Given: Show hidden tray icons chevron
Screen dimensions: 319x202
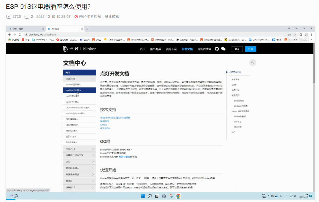Looking at the screenshot, I should pyautogui.click(x=269, y=196).
